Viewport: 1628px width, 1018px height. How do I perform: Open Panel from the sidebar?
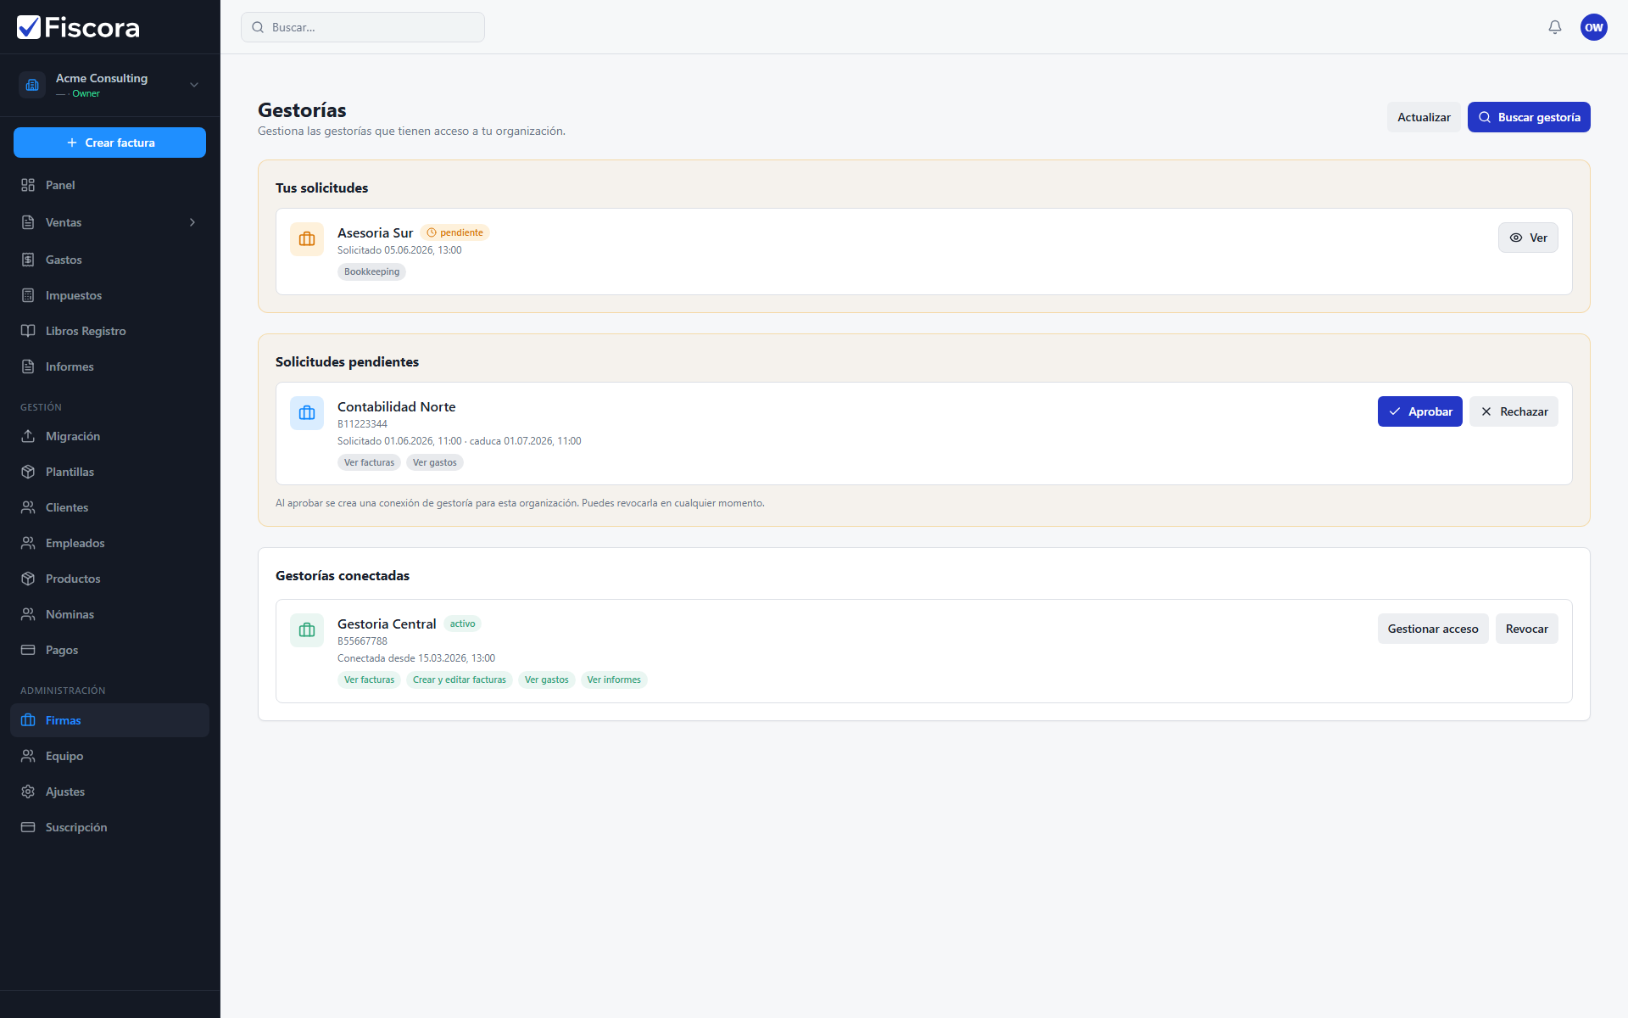click(x=109, y=185)
